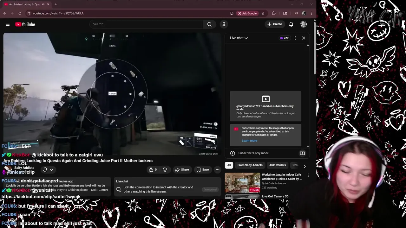Open the browser extensions puzzle icon
Image resolution: width=406 pixels, height=228 pixels.
pyautogui.click(x=274, y=13)
